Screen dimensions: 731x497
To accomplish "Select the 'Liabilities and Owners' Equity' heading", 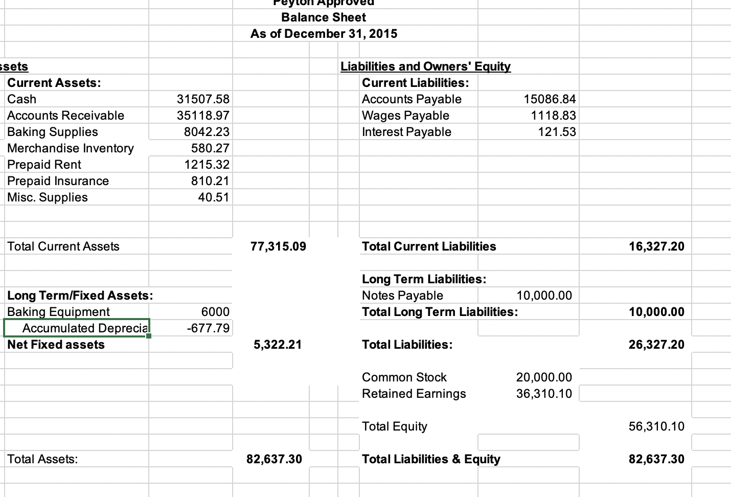I will [x=426, y=66].
